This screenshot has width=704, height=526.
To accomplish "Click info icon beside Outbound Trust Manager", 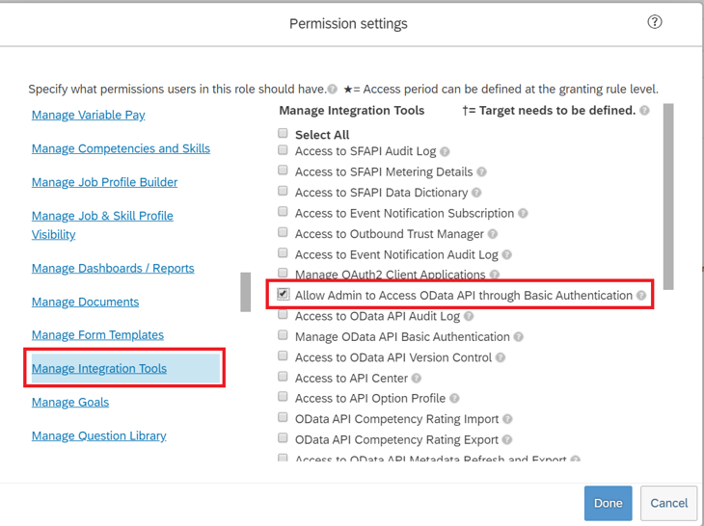I will pyautogui.click(x=493, y=234).
